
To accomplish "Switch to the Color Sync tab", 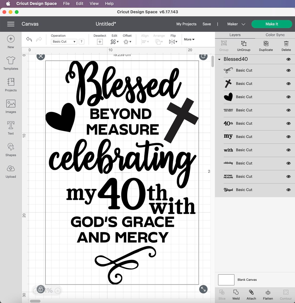I will [275, 35].
